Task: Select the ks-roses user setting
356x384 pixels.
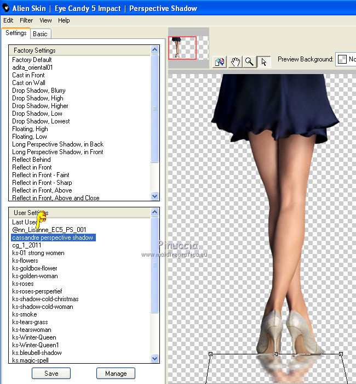Action: pos(23,284)
